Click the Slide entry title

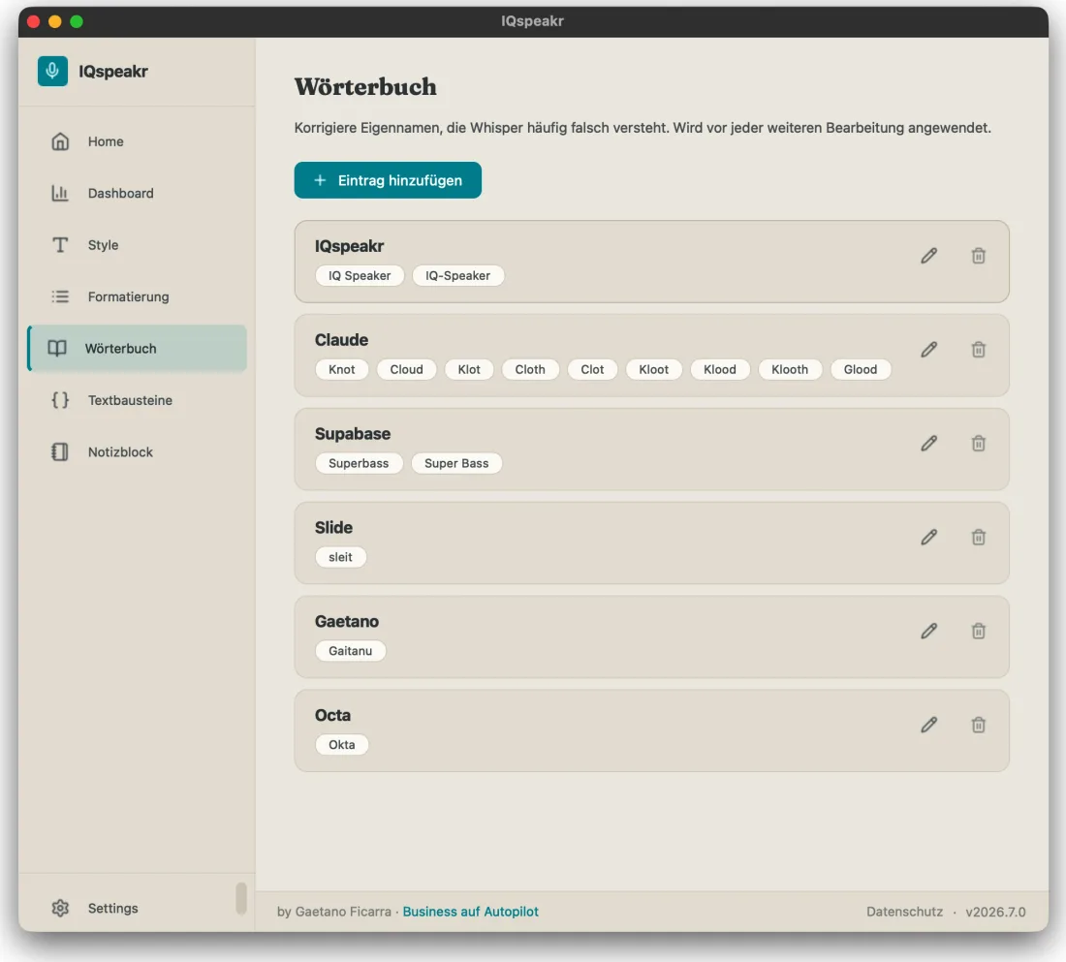point(333,528)
